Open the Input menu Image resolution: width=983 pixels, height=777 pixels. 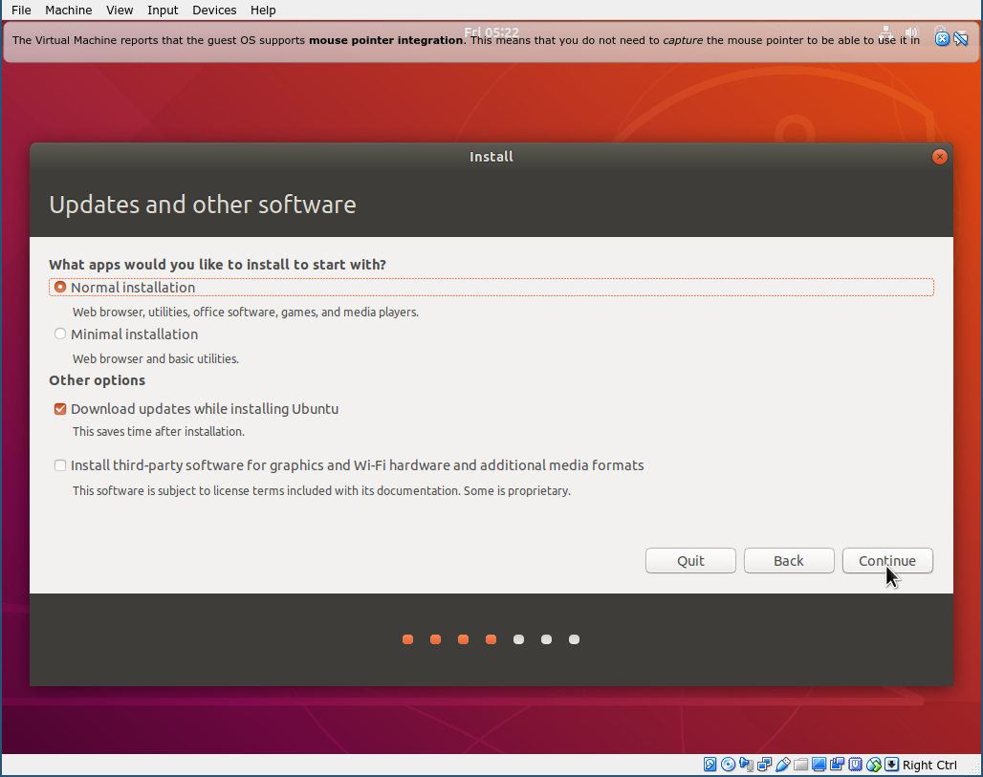(x=163, y=10)
